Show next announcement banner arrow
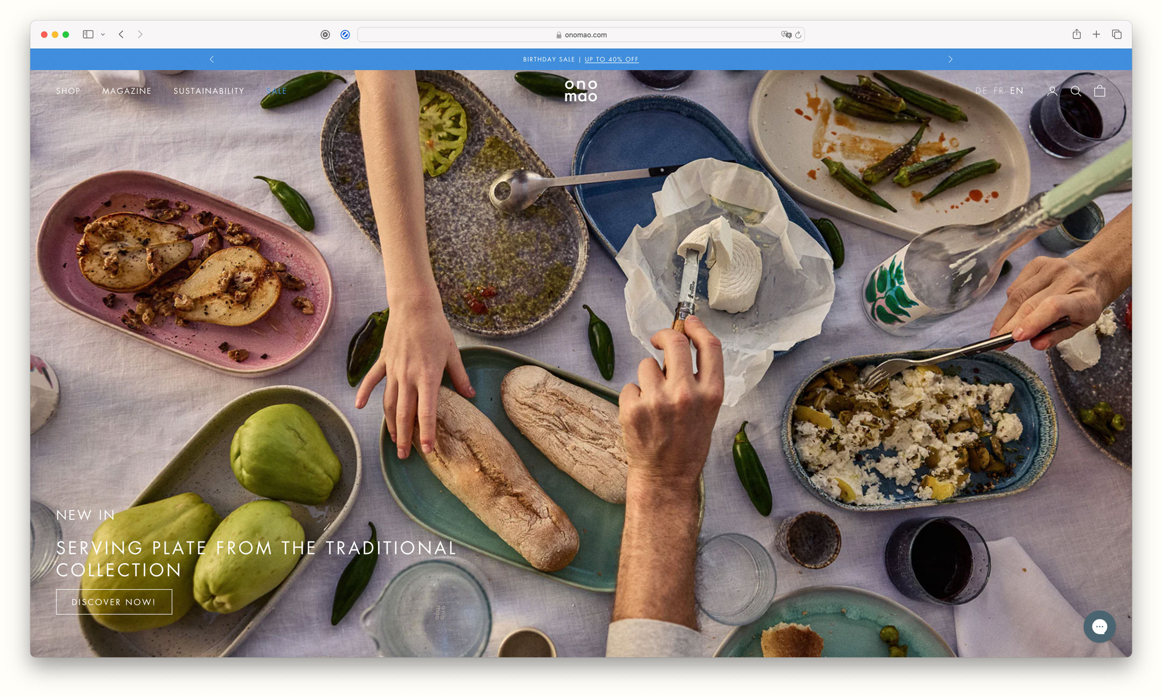 (x=951, y=59)
